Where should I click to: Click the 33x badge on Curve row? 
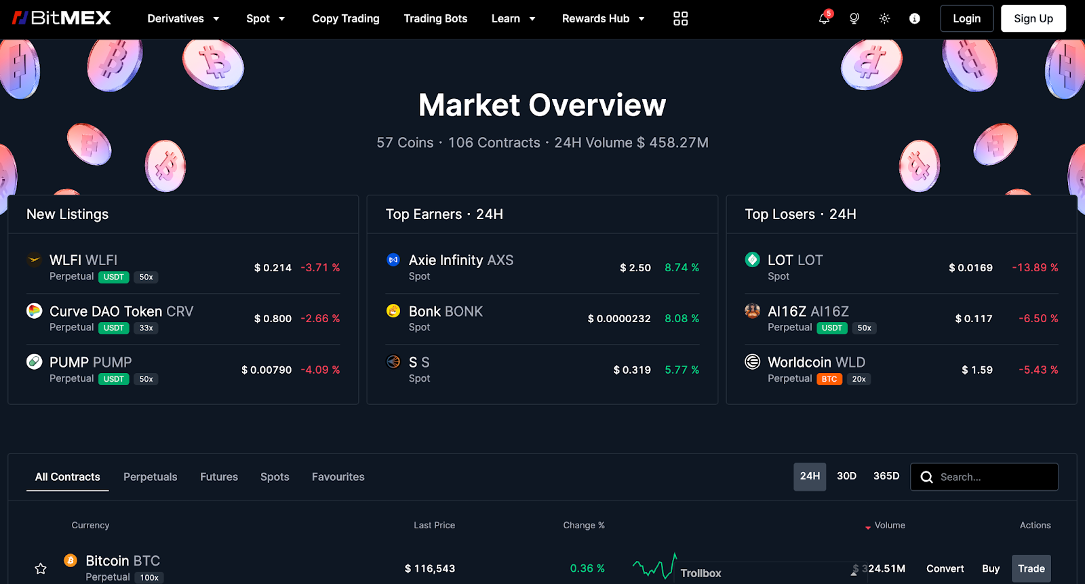(x=146, y=328)
